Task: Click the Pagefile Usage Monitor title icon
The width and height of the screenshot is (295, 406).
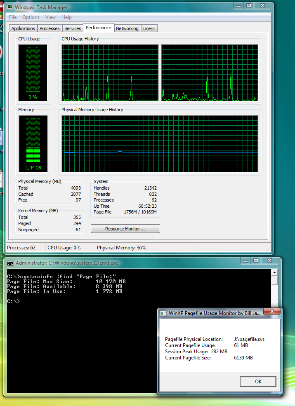Action: [x=163, y=313]
